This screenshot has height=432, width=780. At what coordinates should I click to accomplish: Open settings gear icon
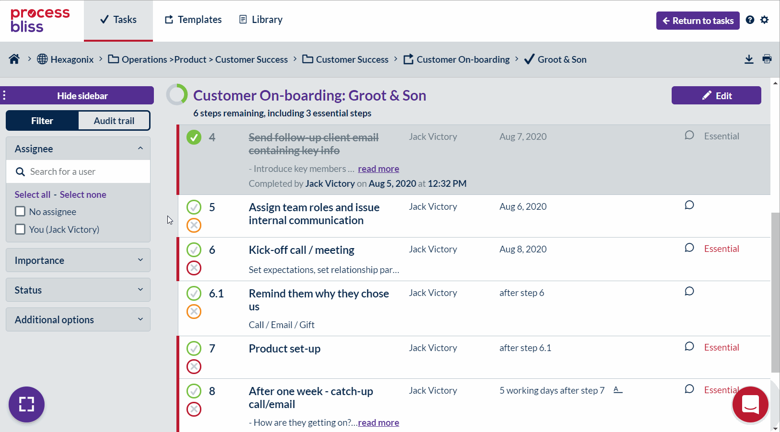[x=765, y=20]
